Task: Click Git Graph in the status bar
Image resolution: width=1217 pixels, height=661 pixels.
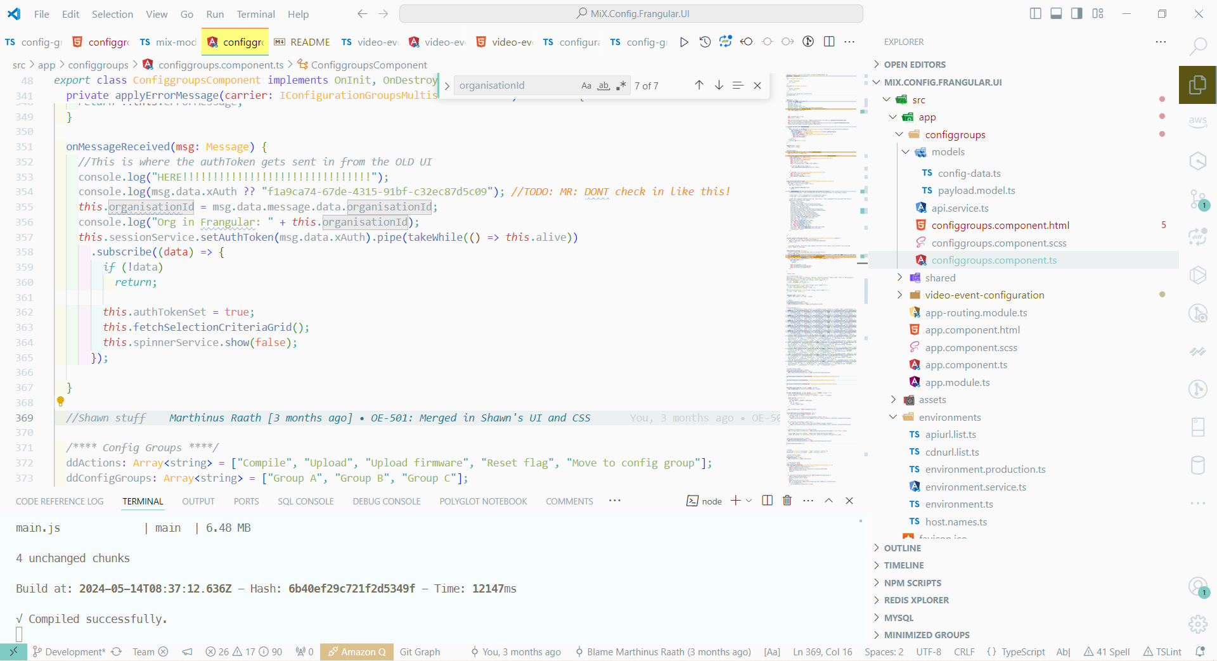Action: tap(420, 651)
